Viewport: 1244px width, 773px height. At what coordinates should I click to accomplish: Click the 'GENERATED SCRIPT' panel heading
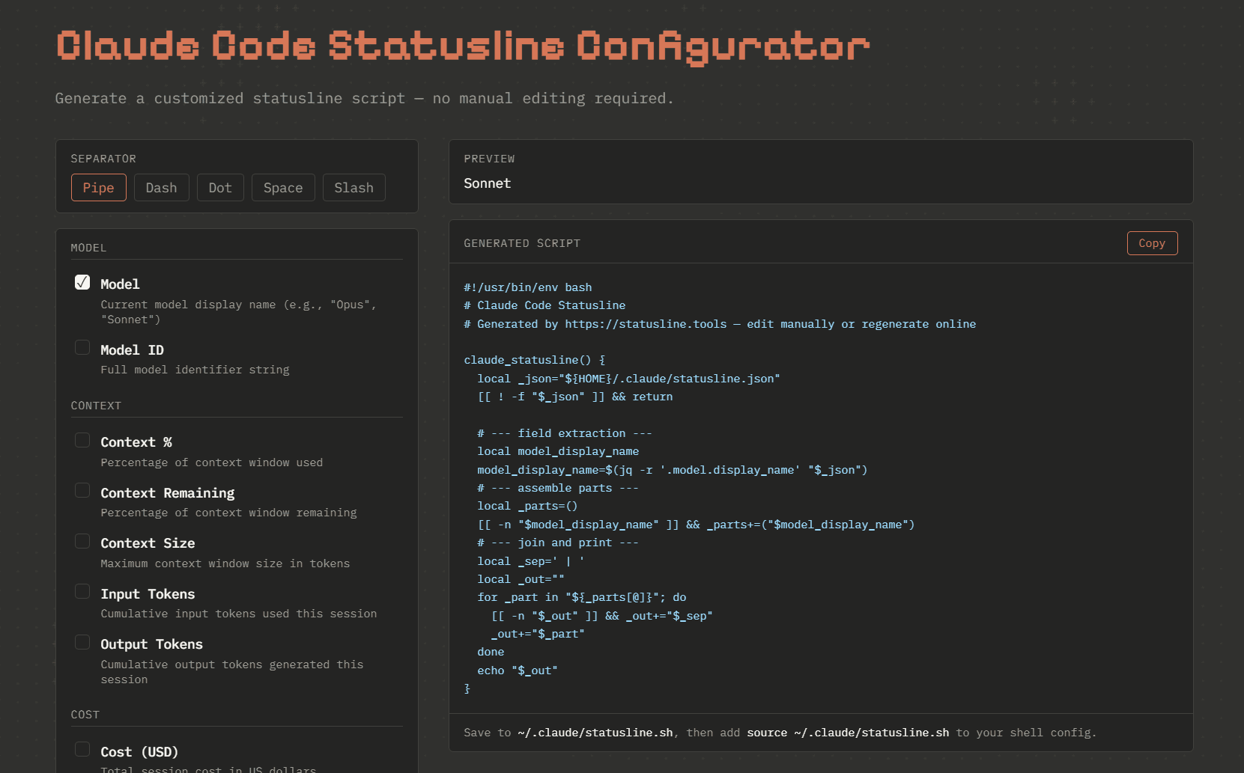[522, 243]
